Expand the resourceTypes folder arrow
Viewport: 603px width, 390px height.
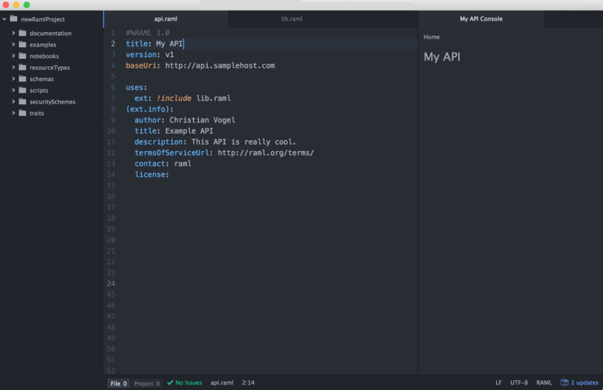click(x=14, y=67)
